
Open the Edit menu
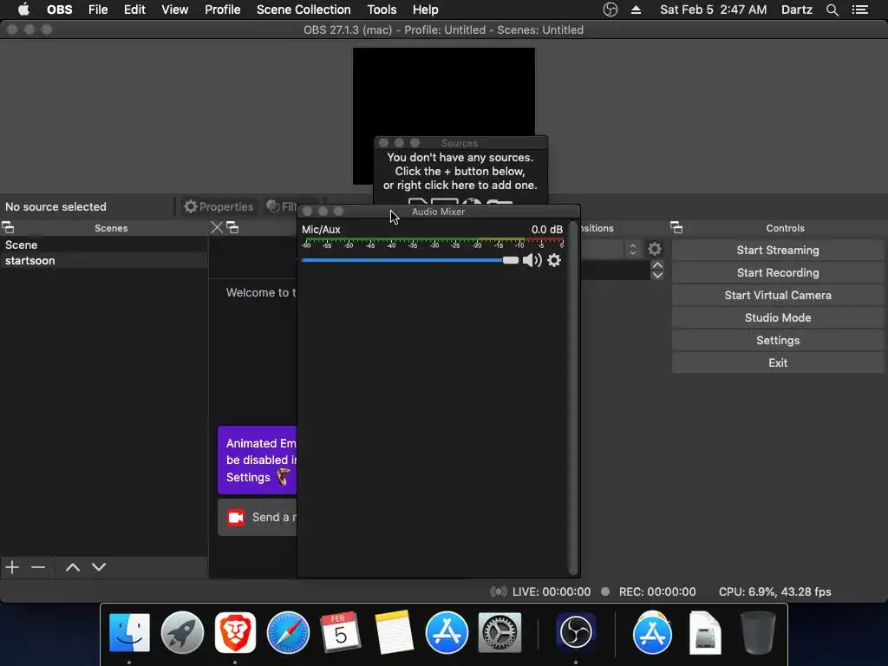pos(134,10)
